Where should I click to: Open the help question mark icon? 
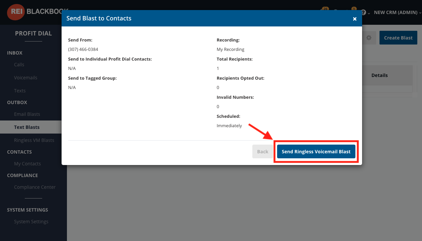pos(363,12)
